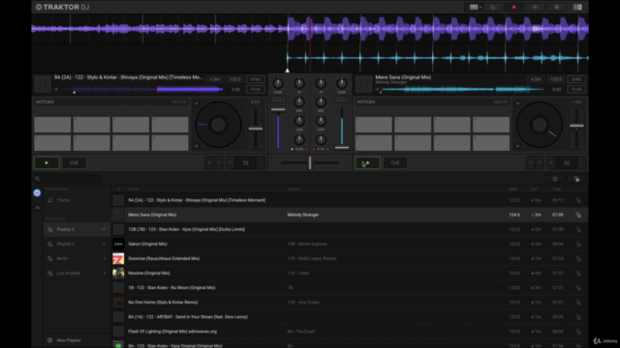This screenshot has height=348, width=620.
Task: Click the right channel volume fader
Action: 342,148
